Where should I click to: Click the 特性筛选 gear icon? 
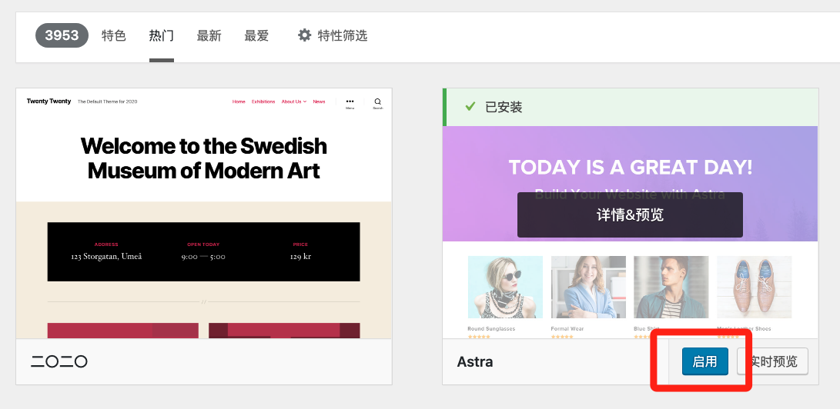[304, 36]
